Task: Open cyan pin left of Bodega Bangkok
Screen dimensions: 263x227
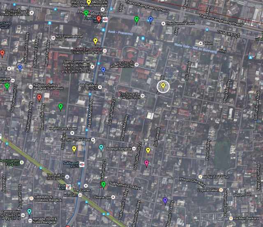Action: (101, 148)
